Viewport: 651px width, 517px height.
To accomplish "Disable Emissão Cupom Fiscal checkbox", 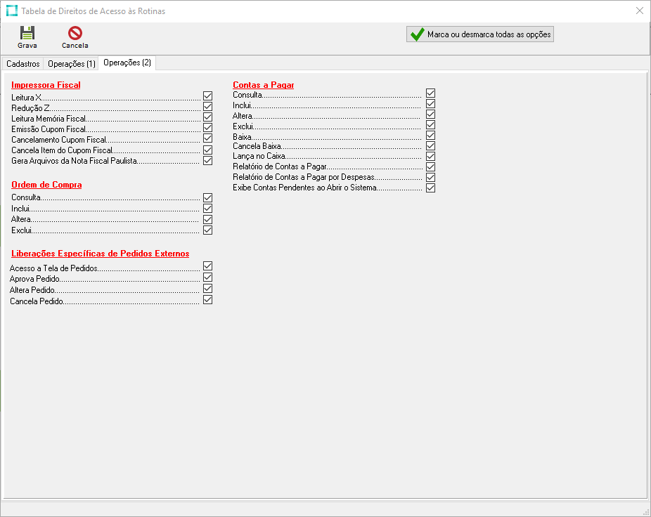I will (207, 129).
